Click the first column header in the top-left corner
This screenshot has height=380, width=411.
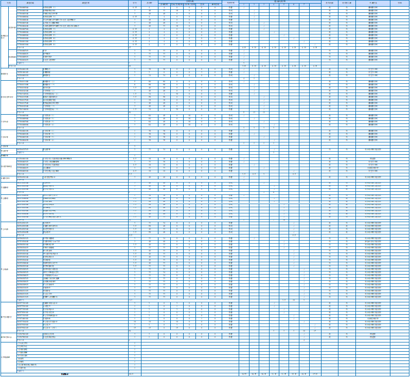coord(8,3)
